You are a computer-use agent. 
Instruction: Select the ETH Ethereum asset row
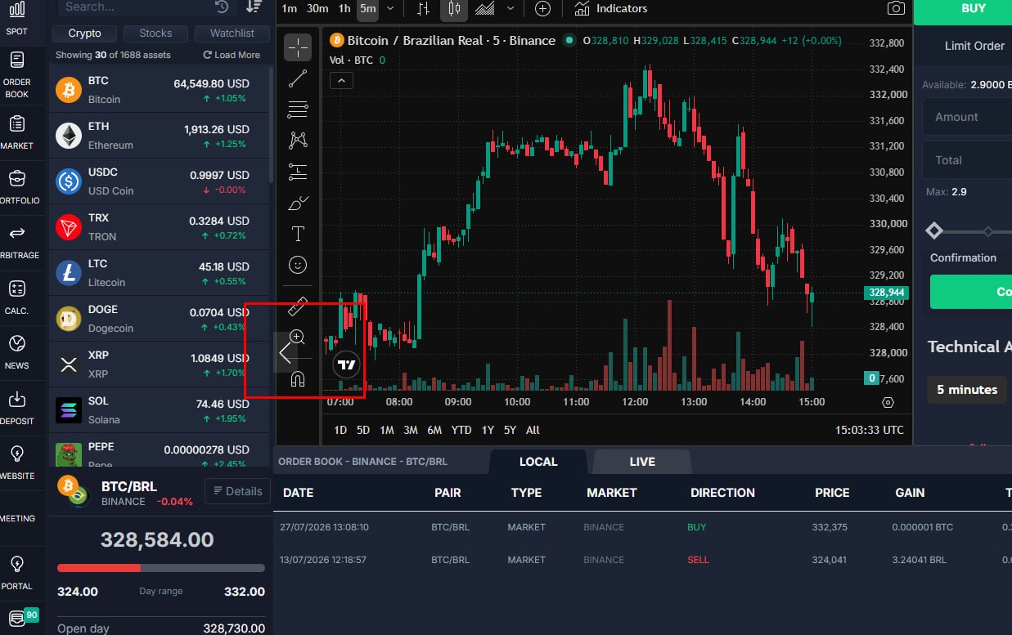click(159, 136)
